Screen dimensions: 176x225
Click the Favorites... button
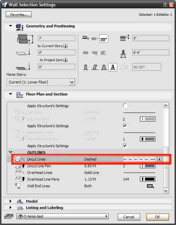[x=19, y=14]
